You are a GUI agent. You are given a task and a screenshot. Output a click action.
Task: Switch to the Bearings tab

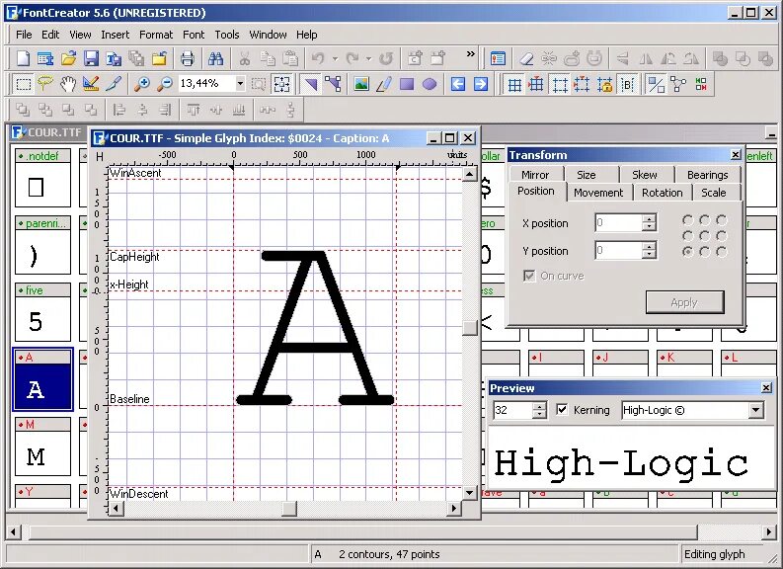(x=707, y=175)
